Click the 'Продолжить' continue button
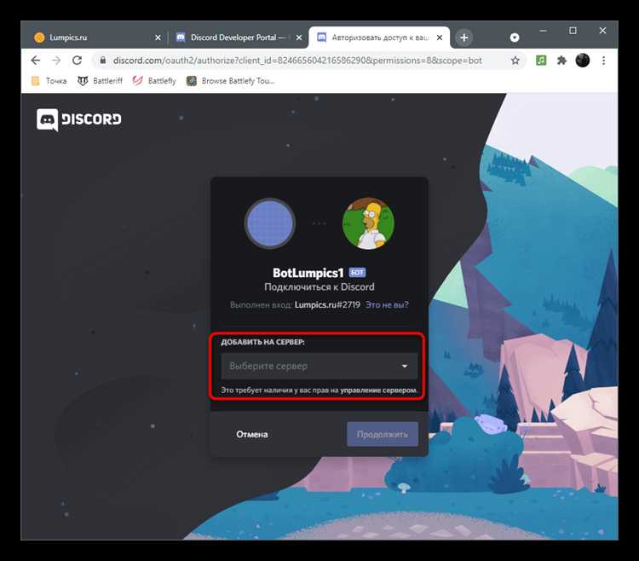This screenshot has width=639, height=561. pos(383,434)
